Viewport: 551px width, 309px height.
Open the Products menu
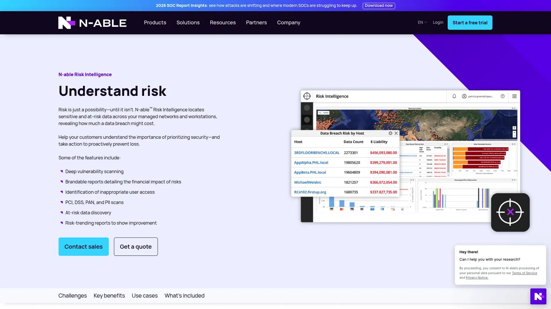[155, 23]
